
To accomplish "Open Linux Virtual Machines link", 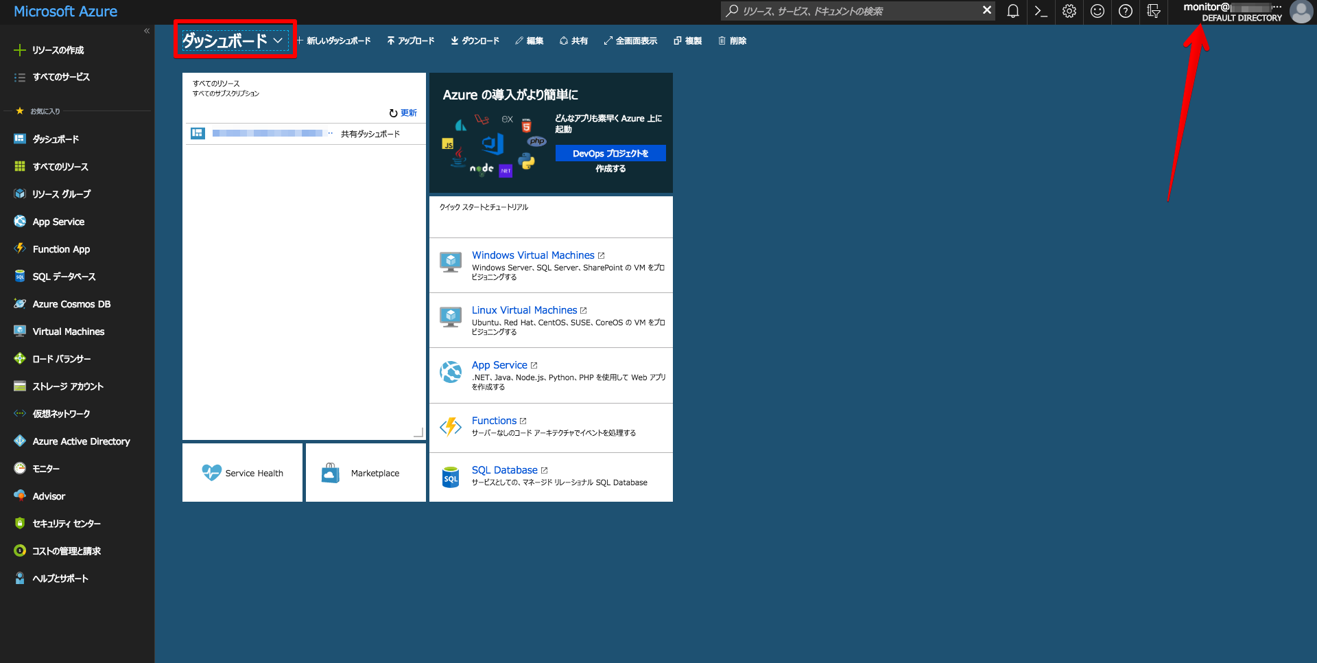I will 524,310.
